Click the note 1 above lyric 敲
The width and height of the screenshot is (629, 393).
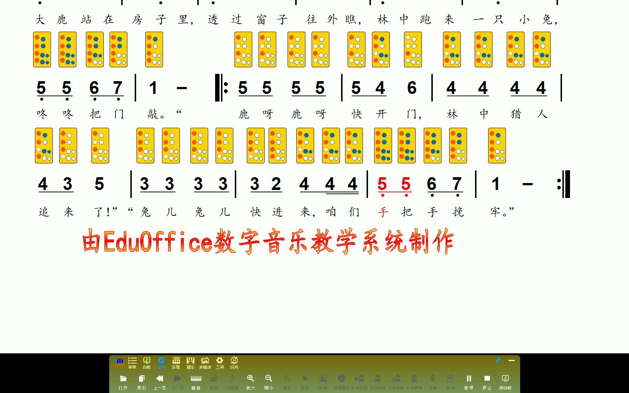[153, 88]
